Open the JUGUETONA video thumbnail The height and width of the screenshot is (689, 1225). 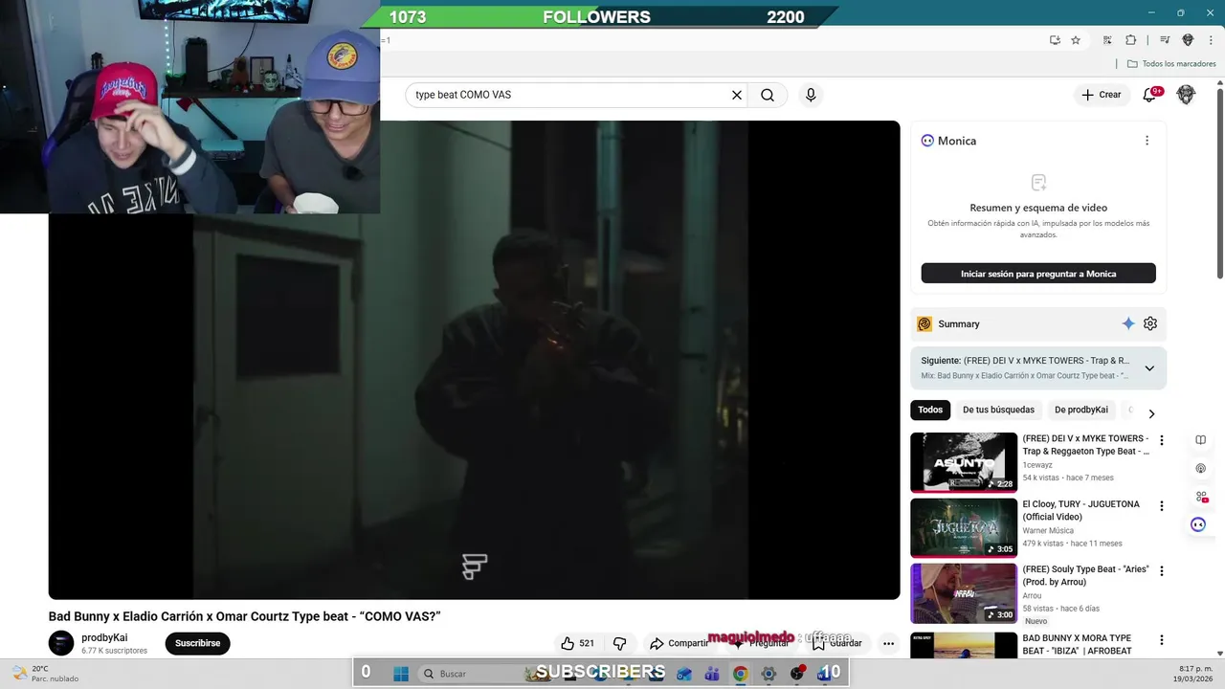click(964, 527)
